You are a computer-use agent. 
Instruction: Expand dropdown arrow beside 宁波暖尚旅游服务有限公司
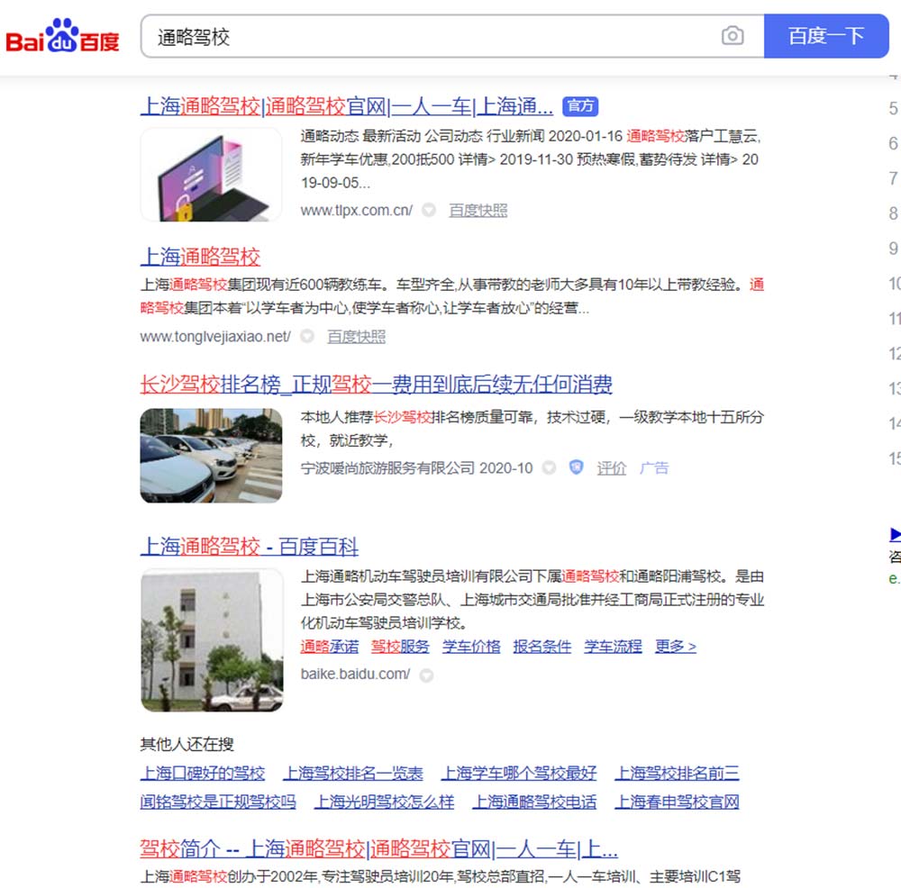[x=549, y=467]
